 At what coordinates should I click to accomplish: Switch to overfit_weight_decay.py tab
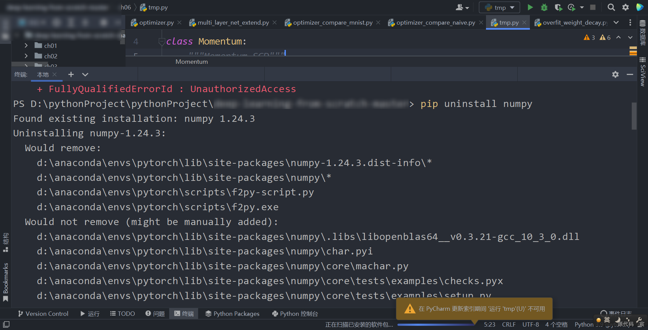tap(571, 23)
